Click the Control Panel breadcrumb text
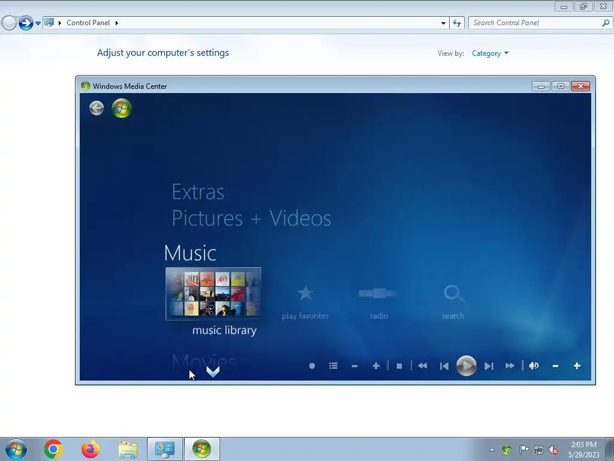 88,23
